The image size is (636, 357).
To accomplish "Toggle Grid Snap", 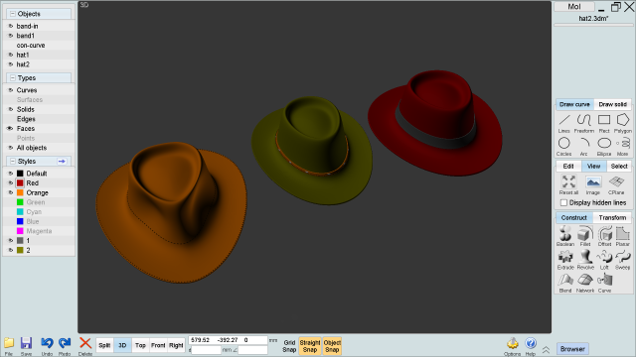I will coord(289,346).
